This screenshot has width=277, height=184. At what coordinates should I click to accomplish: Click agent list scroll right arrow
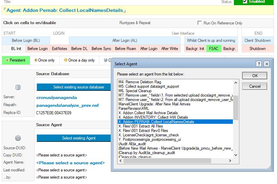coord(230,161)
